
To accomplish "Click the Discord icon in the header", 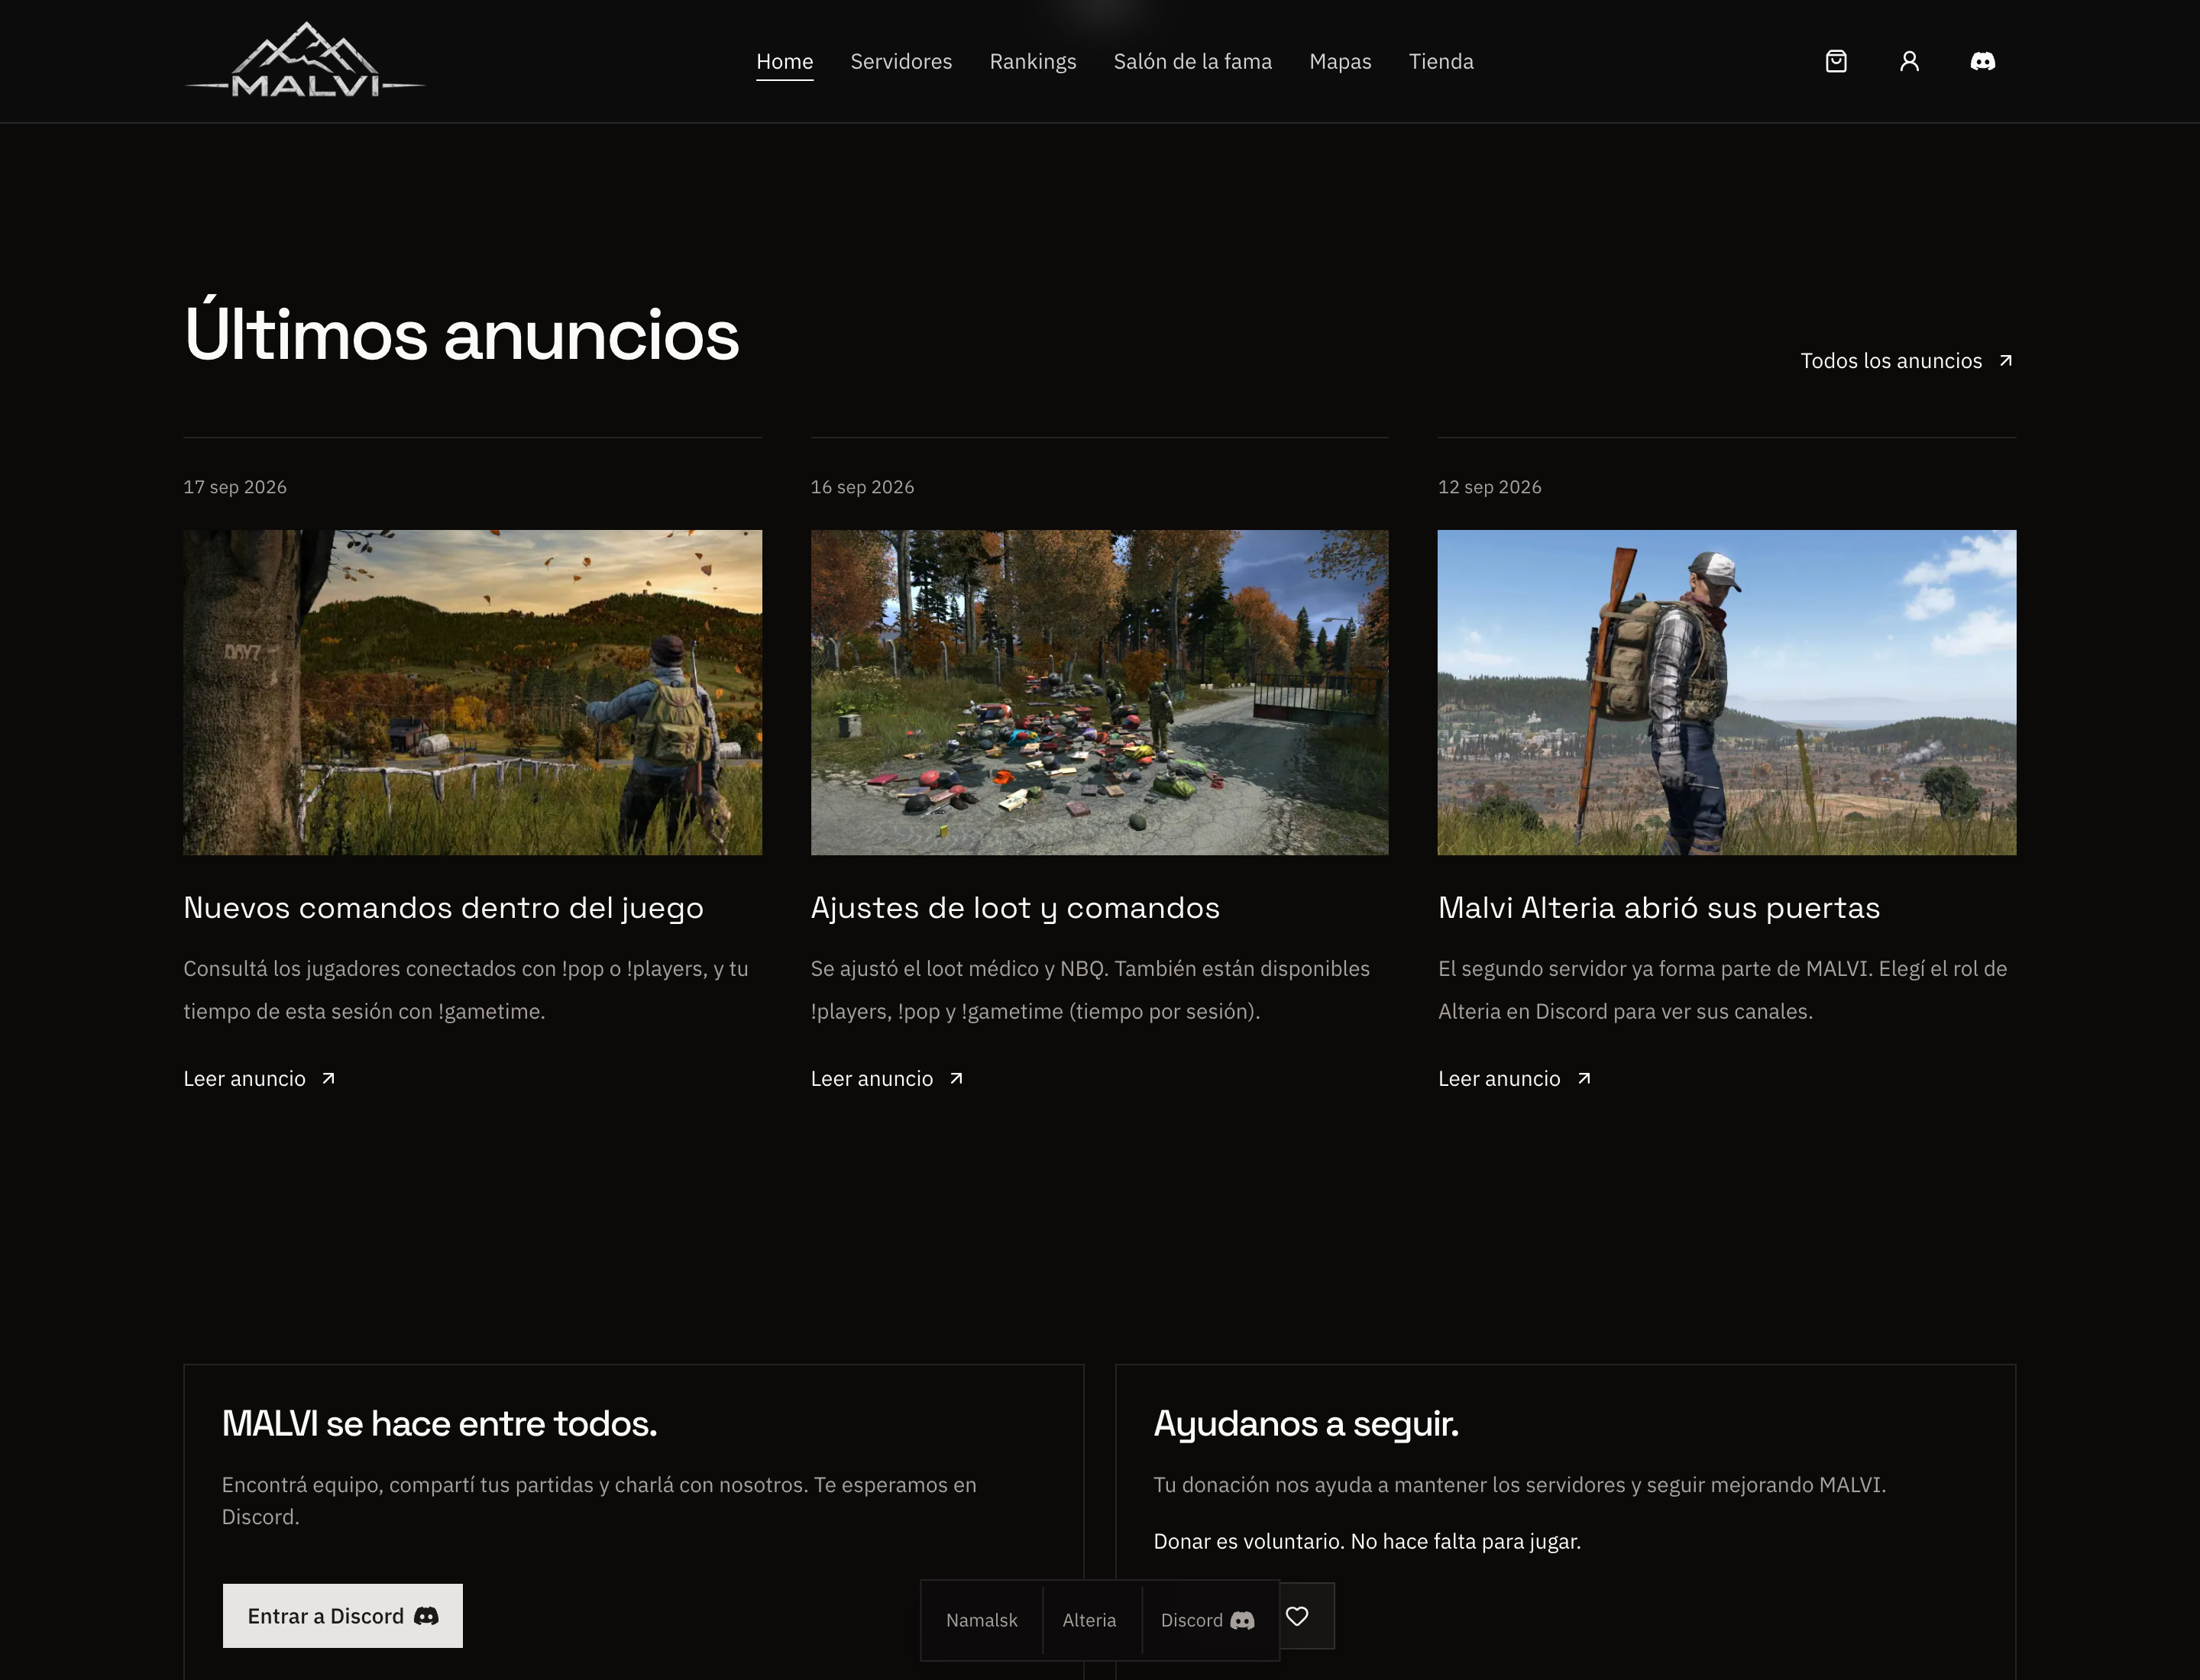I will click(1982, 61).
